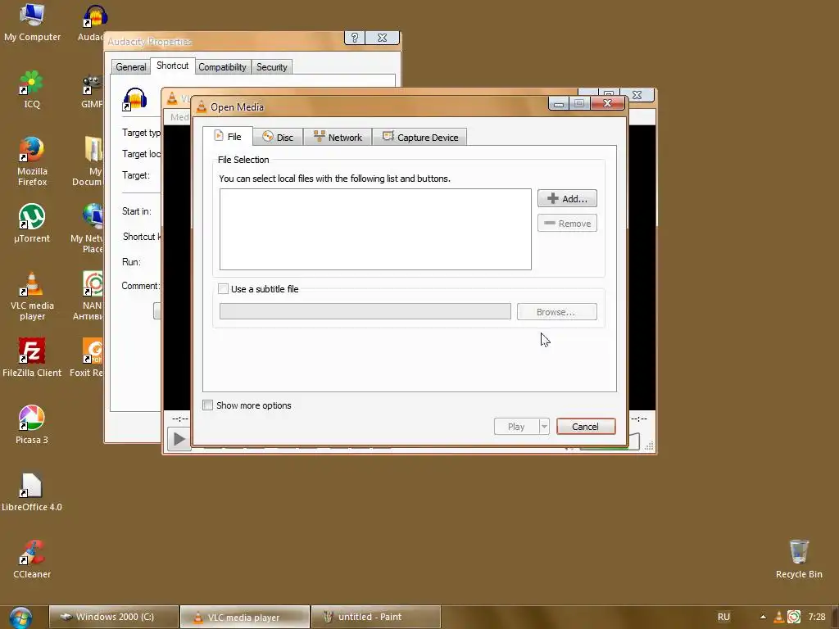Open Mozilla Firefox desktop shortcut

[32, 161]
